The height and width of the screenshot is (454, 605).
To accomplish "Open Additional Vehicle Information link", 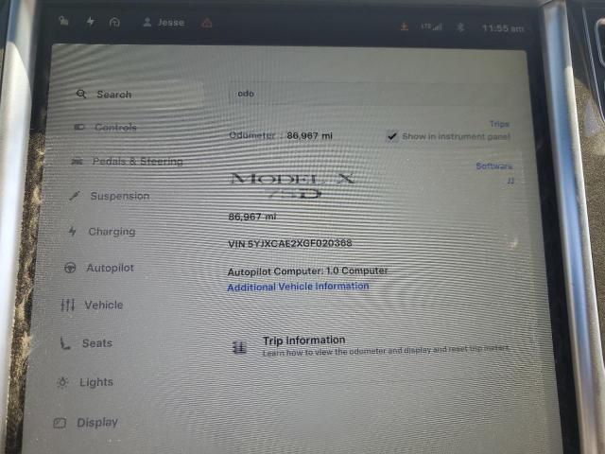I will (x=298, y=287).
